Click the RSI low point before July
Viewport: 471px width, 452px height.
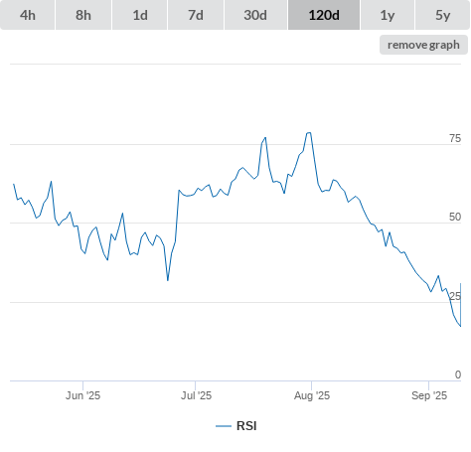pos(168,280)
